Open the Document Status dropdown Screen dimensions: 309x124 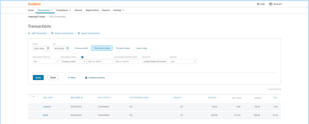[46, 62]
